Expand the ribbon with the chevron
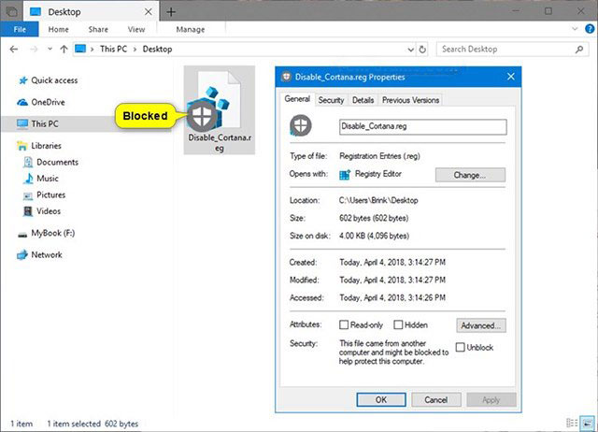The image size is (598, 432). [x=575, y=29]
